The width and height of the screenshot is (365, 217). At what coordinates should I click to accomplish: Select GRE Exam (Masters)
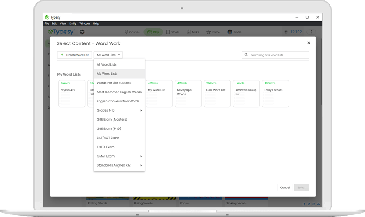point(119,119)
